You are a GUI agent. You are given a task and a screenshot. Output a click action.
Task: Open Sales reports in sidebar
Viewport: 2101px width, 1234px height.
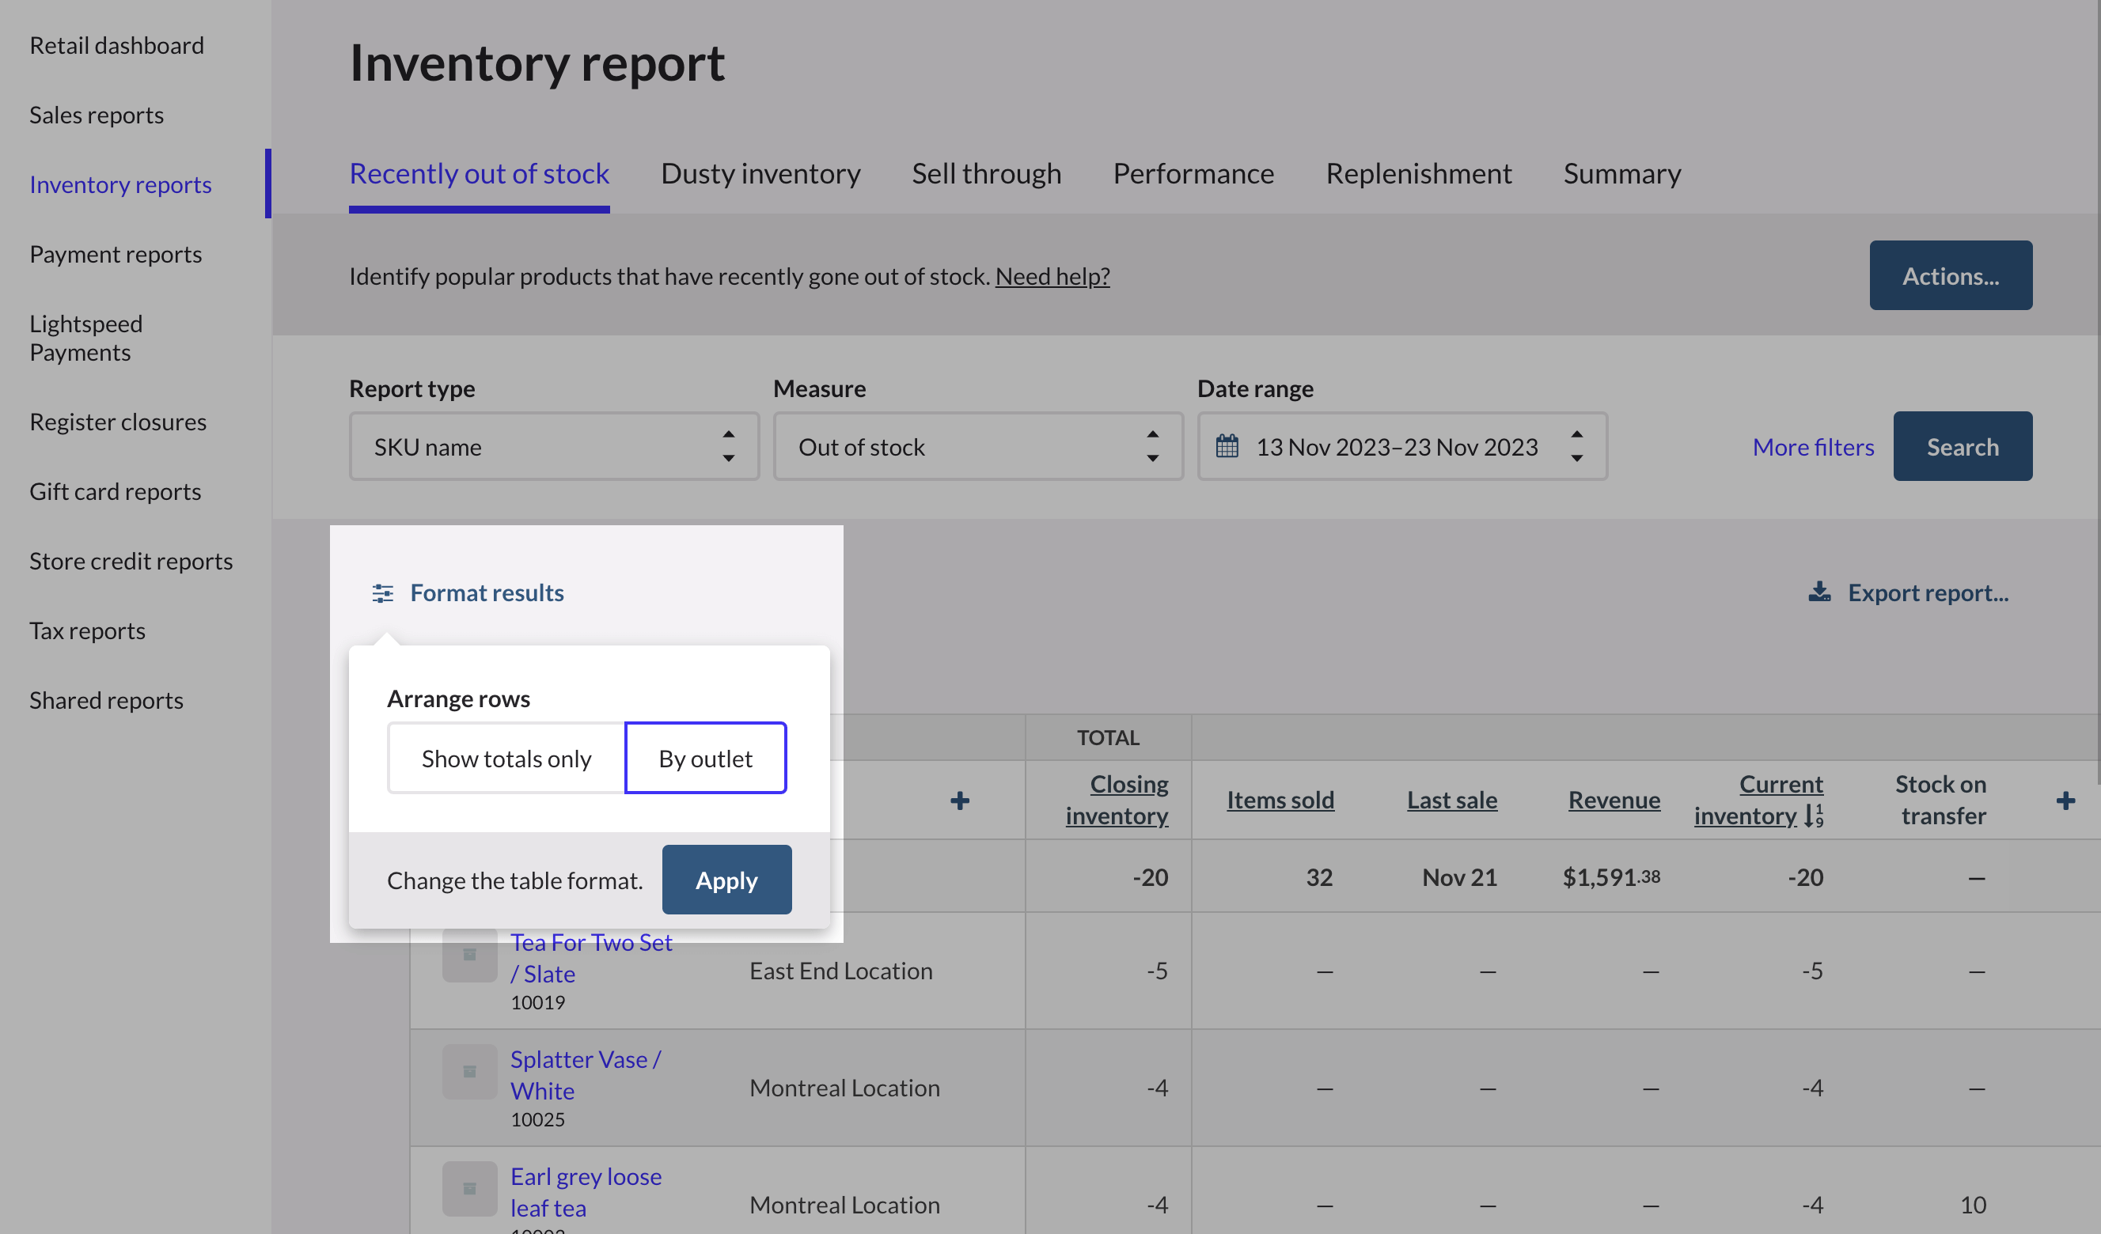coord(97,114)
